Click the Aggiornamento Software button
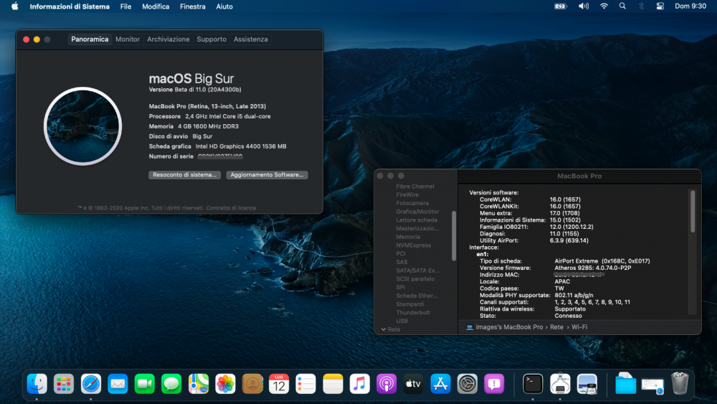 click(267, 175)
